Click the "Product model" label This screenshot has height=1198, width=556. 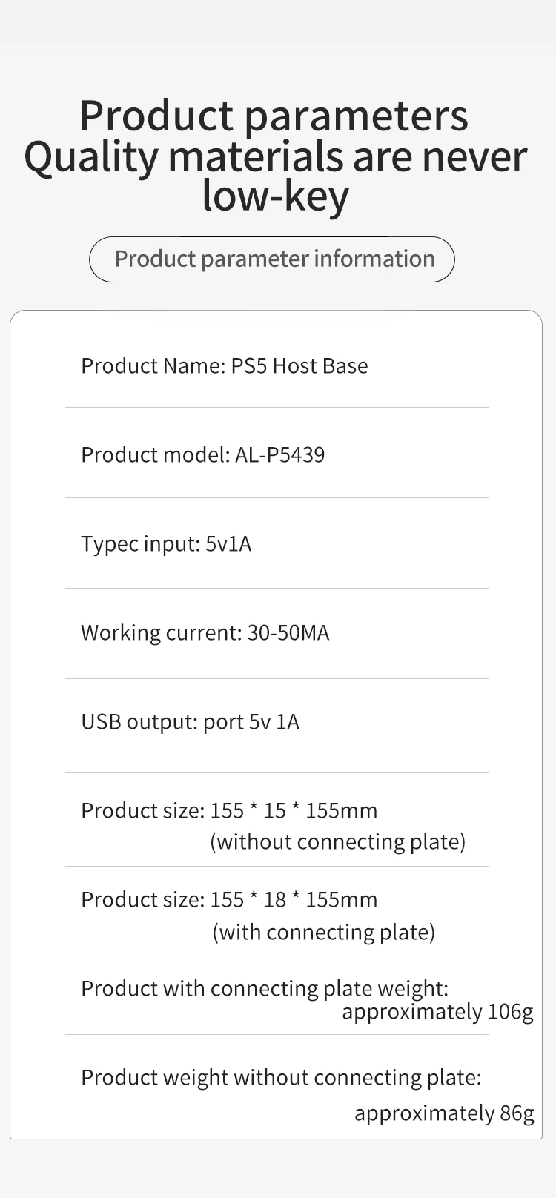pos(155,454)
